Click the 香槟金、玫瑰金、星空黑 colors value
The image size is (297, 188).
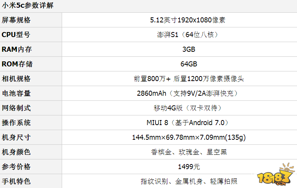coord(189,152)
